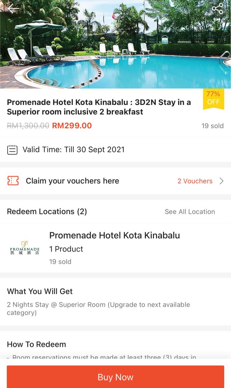Image resolution: width=231 pixels, height=388 pixels.
Task: Tap Valid Time Till 30 Sept 2021
Action: click(73, 149)
